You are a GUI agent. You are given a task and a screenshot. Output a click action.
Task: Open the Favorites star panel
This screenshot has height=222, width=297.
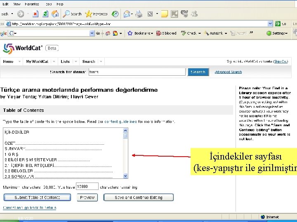click(88, 14)
